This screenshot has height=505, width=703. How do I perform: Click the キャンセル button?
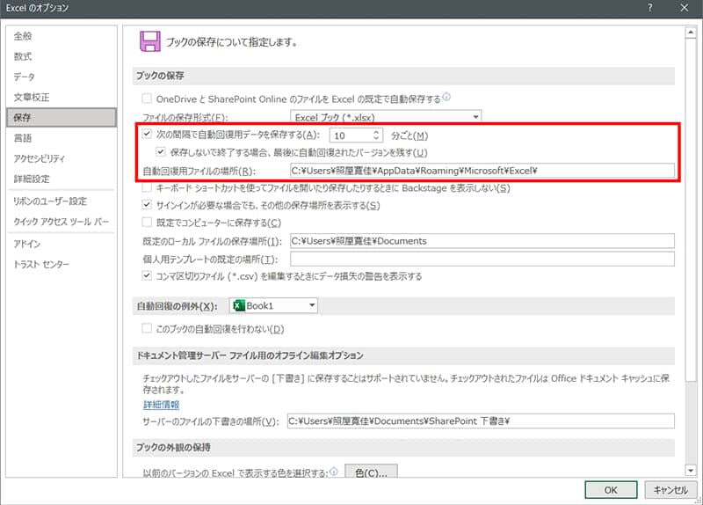[x=670, y=490]
